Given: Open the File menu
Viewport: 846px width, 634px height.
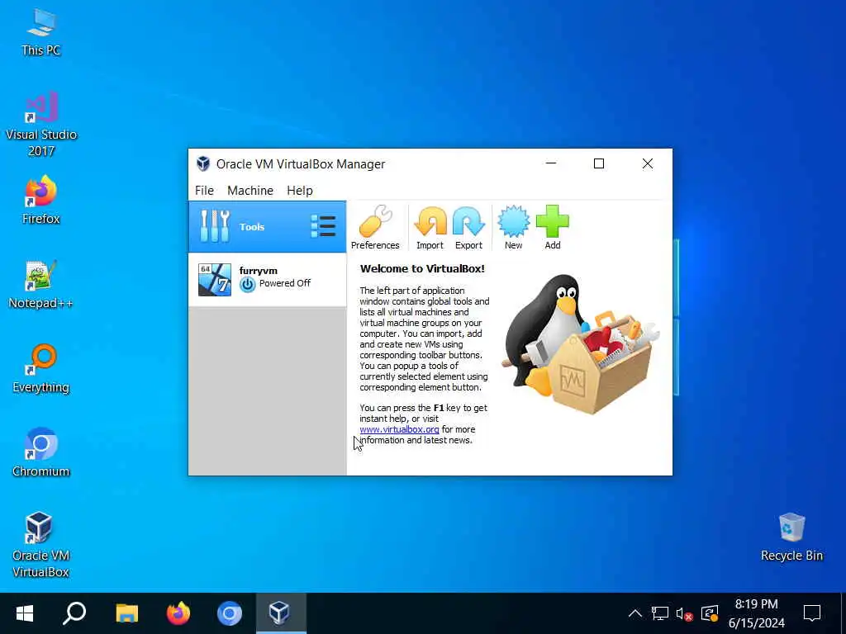Looking at the screenshot, I should (205, 191).
